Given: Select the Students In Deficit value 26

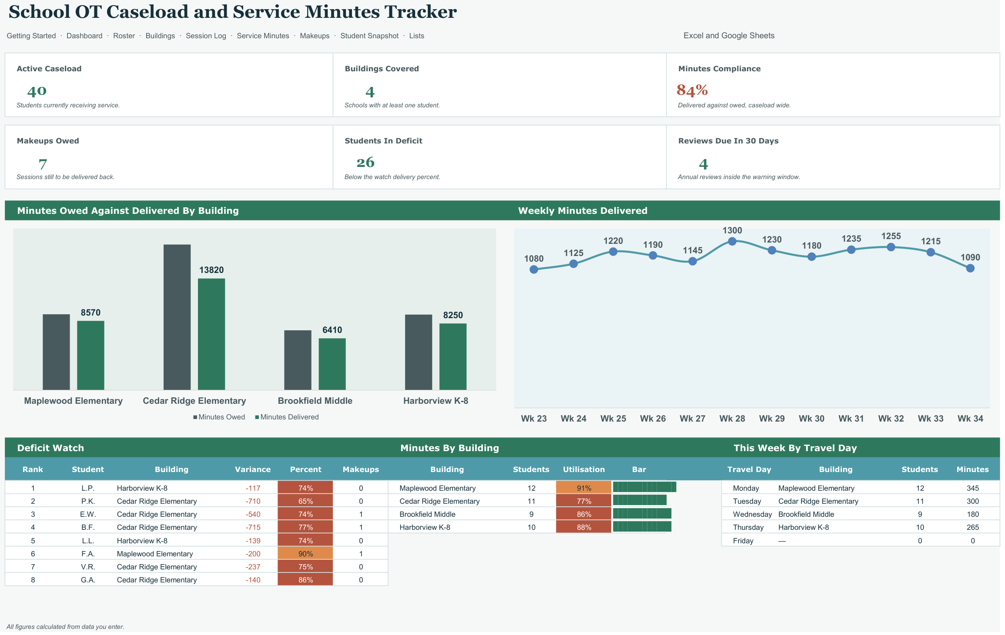Looking at the screenshot, I should click(365, 162).
